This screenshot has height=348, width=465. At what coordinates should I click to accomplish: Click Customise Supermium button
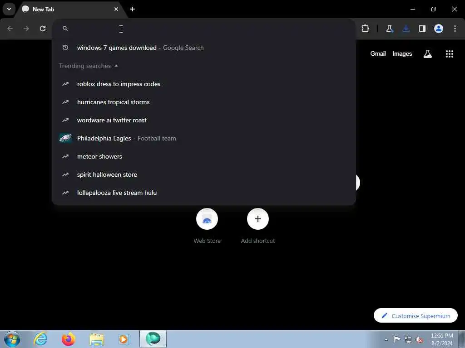pos(416,316)
